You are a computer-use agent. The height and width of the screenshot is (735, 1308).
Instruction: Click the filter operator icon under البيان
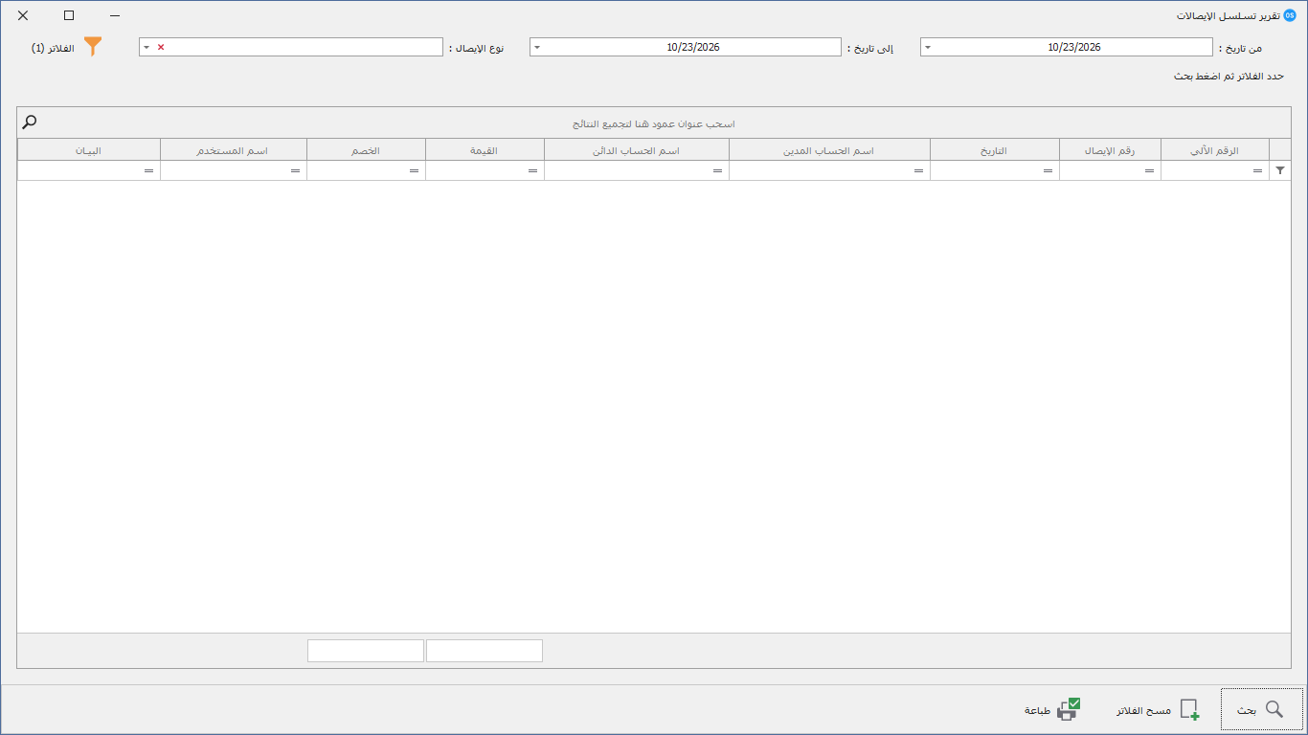(148, 170)
